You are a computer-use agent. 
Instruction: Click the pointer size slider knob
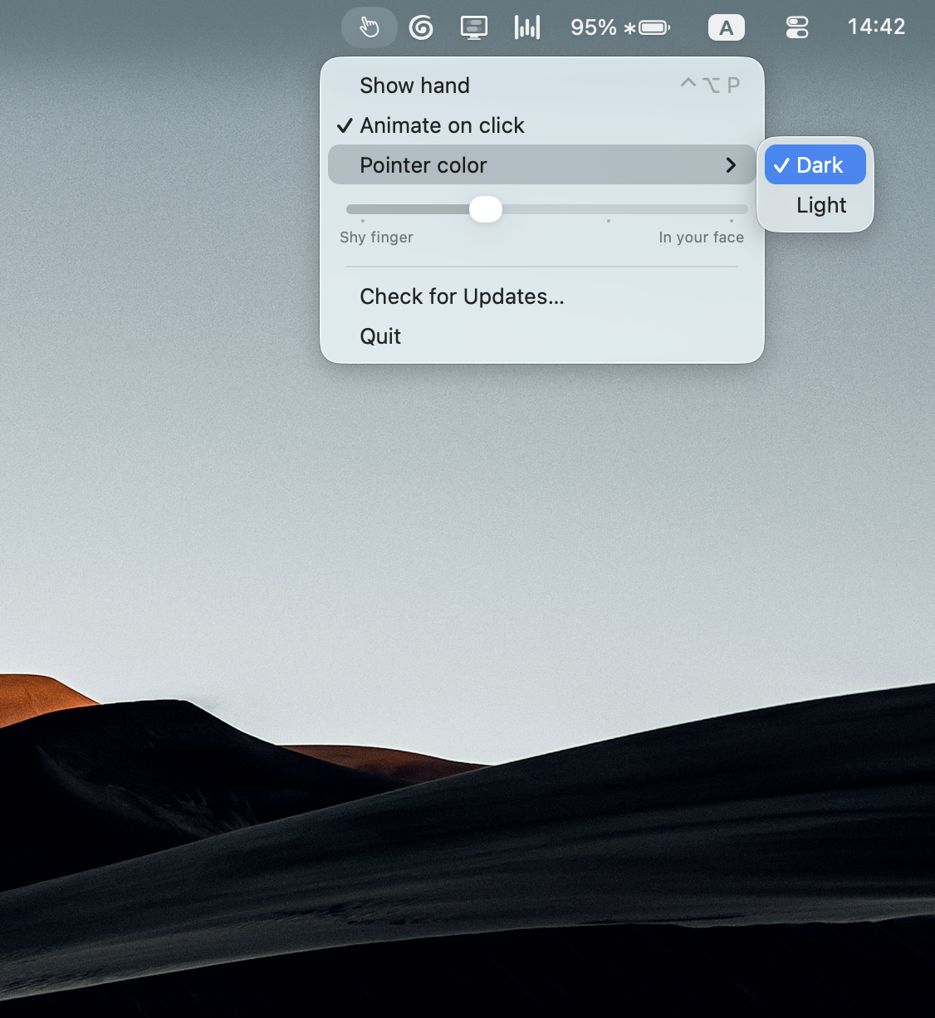point(486,209)
